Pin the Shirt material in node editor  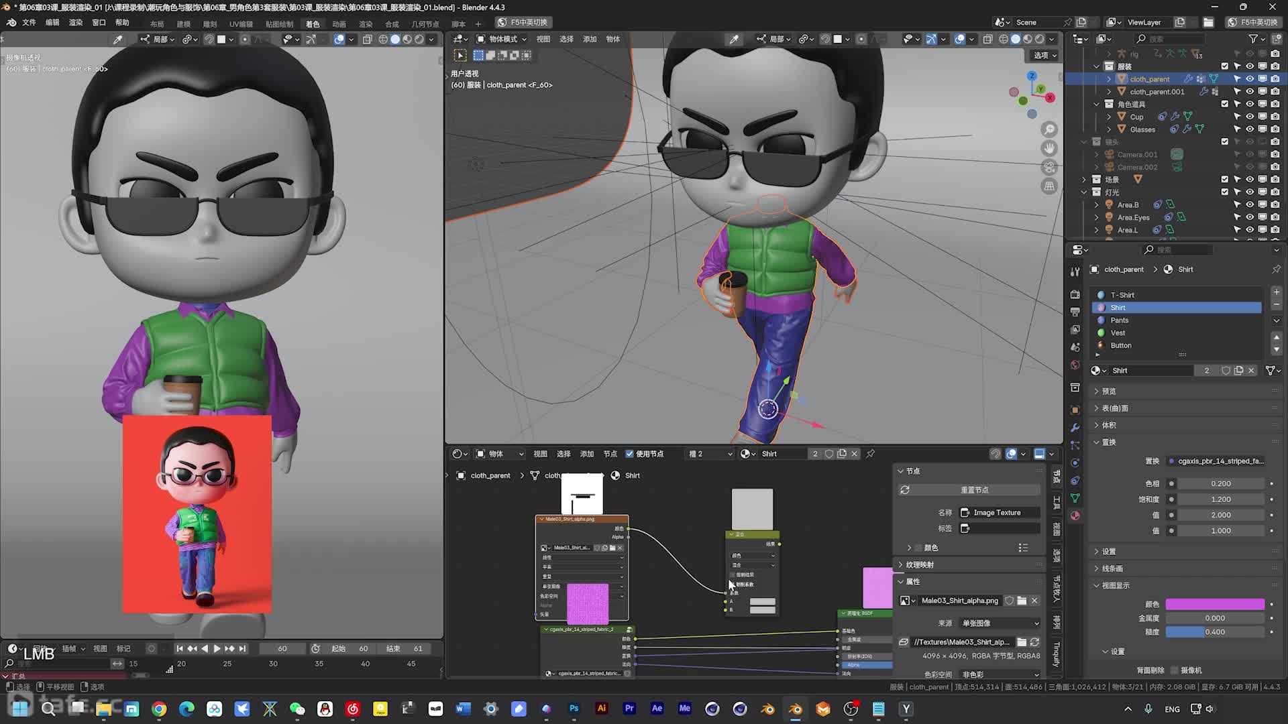871,454
